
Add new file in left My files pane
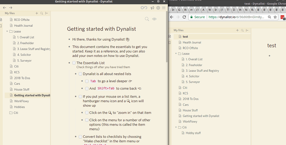(37, 13)
